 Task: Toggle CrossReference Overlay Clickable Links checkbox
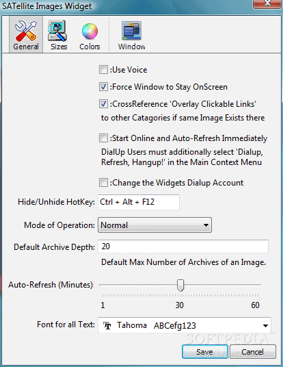click(x=103, y=104)
